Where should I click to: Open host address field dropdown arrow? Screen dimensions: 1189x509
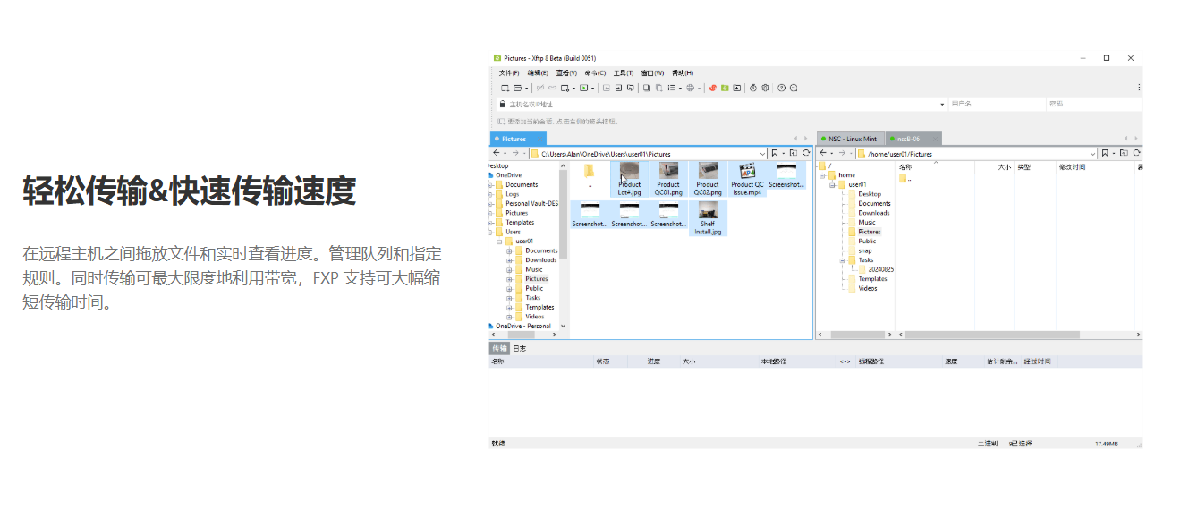[942, 104]
